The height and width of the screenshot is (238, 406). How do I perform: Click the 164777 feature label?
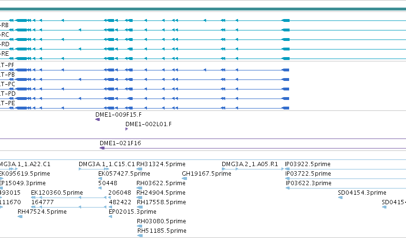pyautogui.click(x=42, y=202)
